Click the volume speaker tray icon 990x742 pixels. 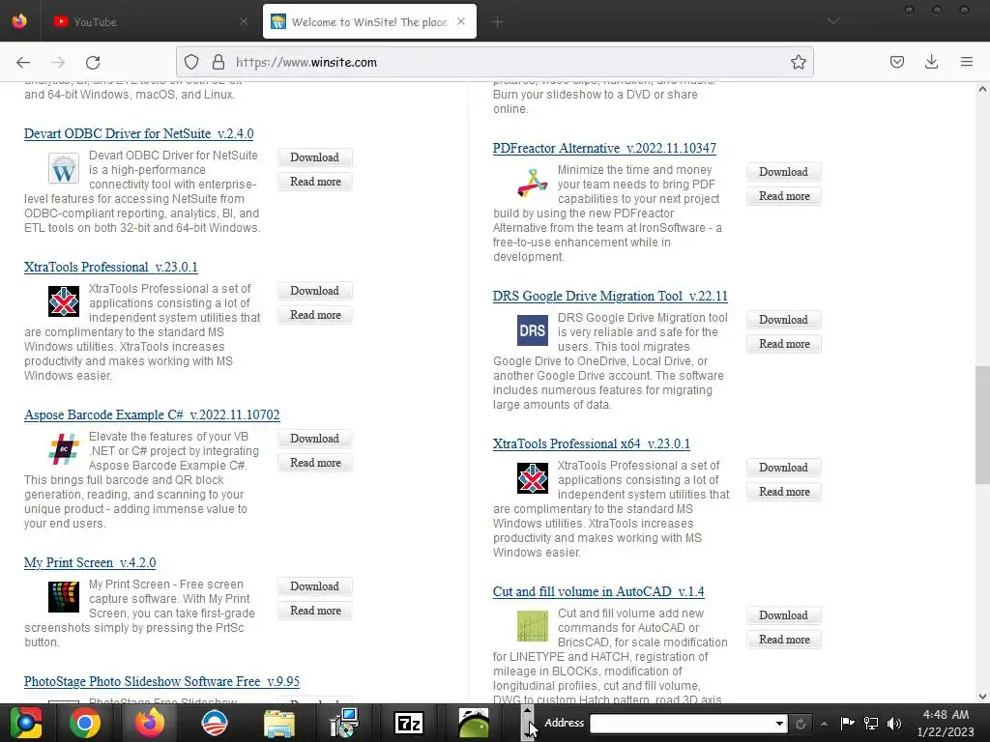tap(893, 723)
